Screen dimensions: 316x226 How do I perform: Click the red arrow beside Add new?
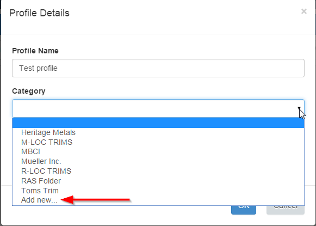(95, 200)
